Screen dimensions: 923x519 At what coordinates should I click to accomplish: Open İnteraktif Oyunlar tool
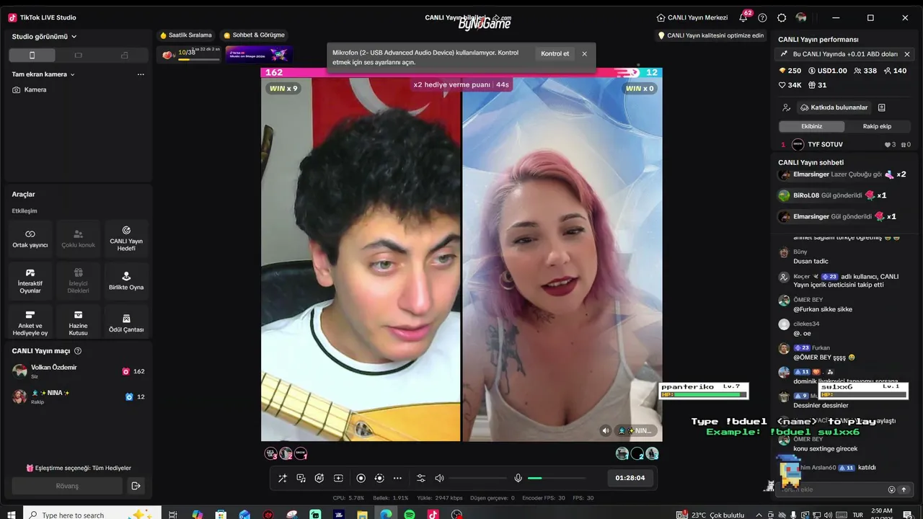(30, 281)
